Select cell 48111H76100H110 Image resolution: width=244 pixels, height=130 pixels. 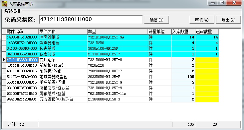point(22,65)
